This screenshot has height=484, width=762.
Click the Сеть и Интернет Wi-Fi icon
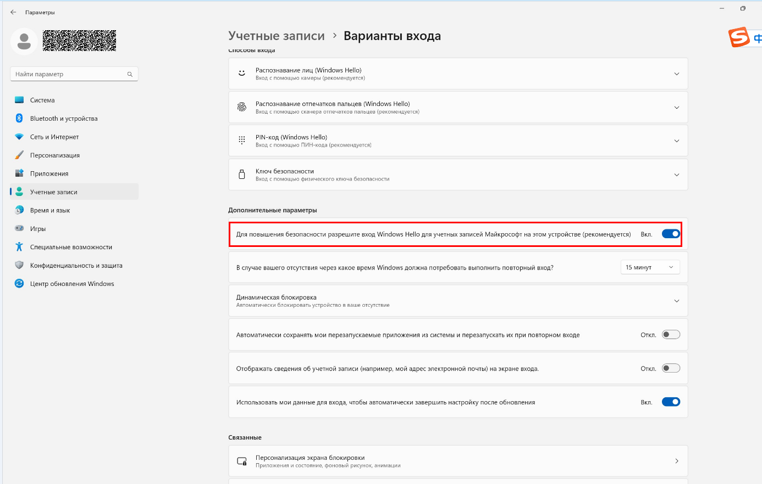point(19,137)
